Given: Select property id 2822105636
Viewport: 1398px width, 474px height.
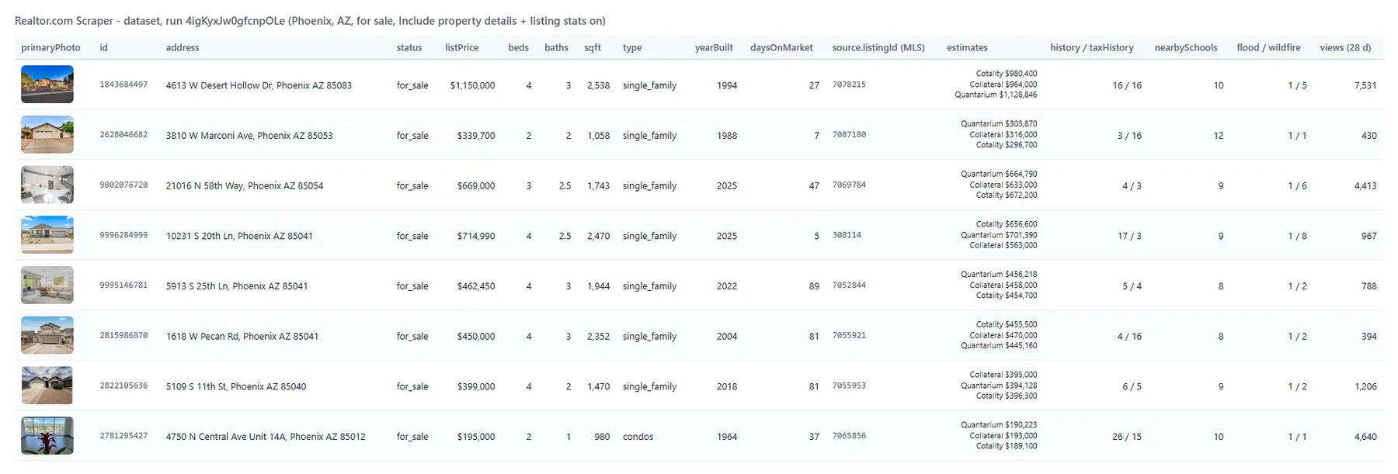Looking at the screenshot, I should [123, 386].
